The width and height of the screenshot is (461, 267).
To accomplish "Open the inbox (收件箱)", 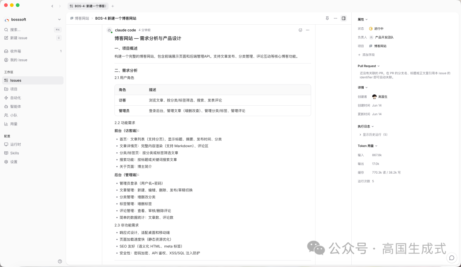I will pos(32,51).
